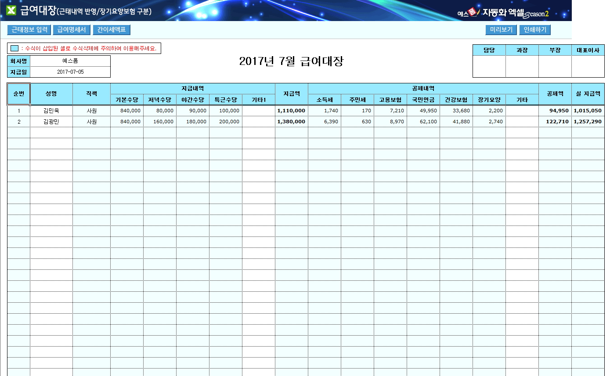
Task: Select the 건강보험 value 33,680
Action: click(x=456, y=111)
